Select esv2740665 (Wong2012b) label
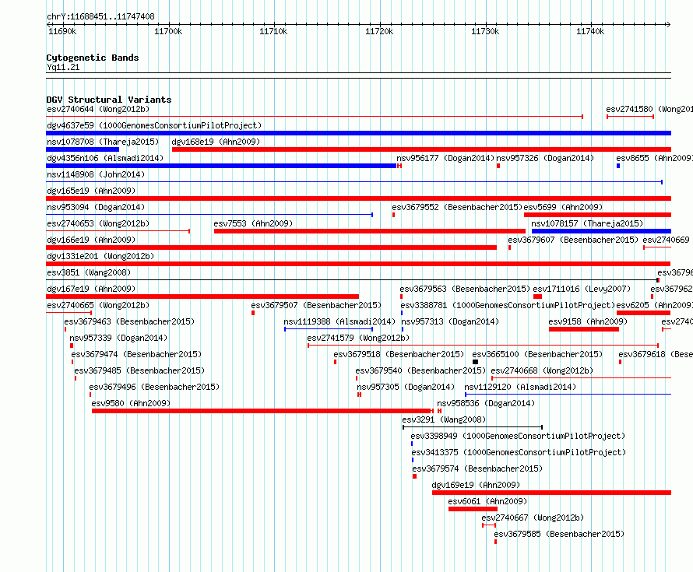693x572 pixels. [x=98, y=305]
